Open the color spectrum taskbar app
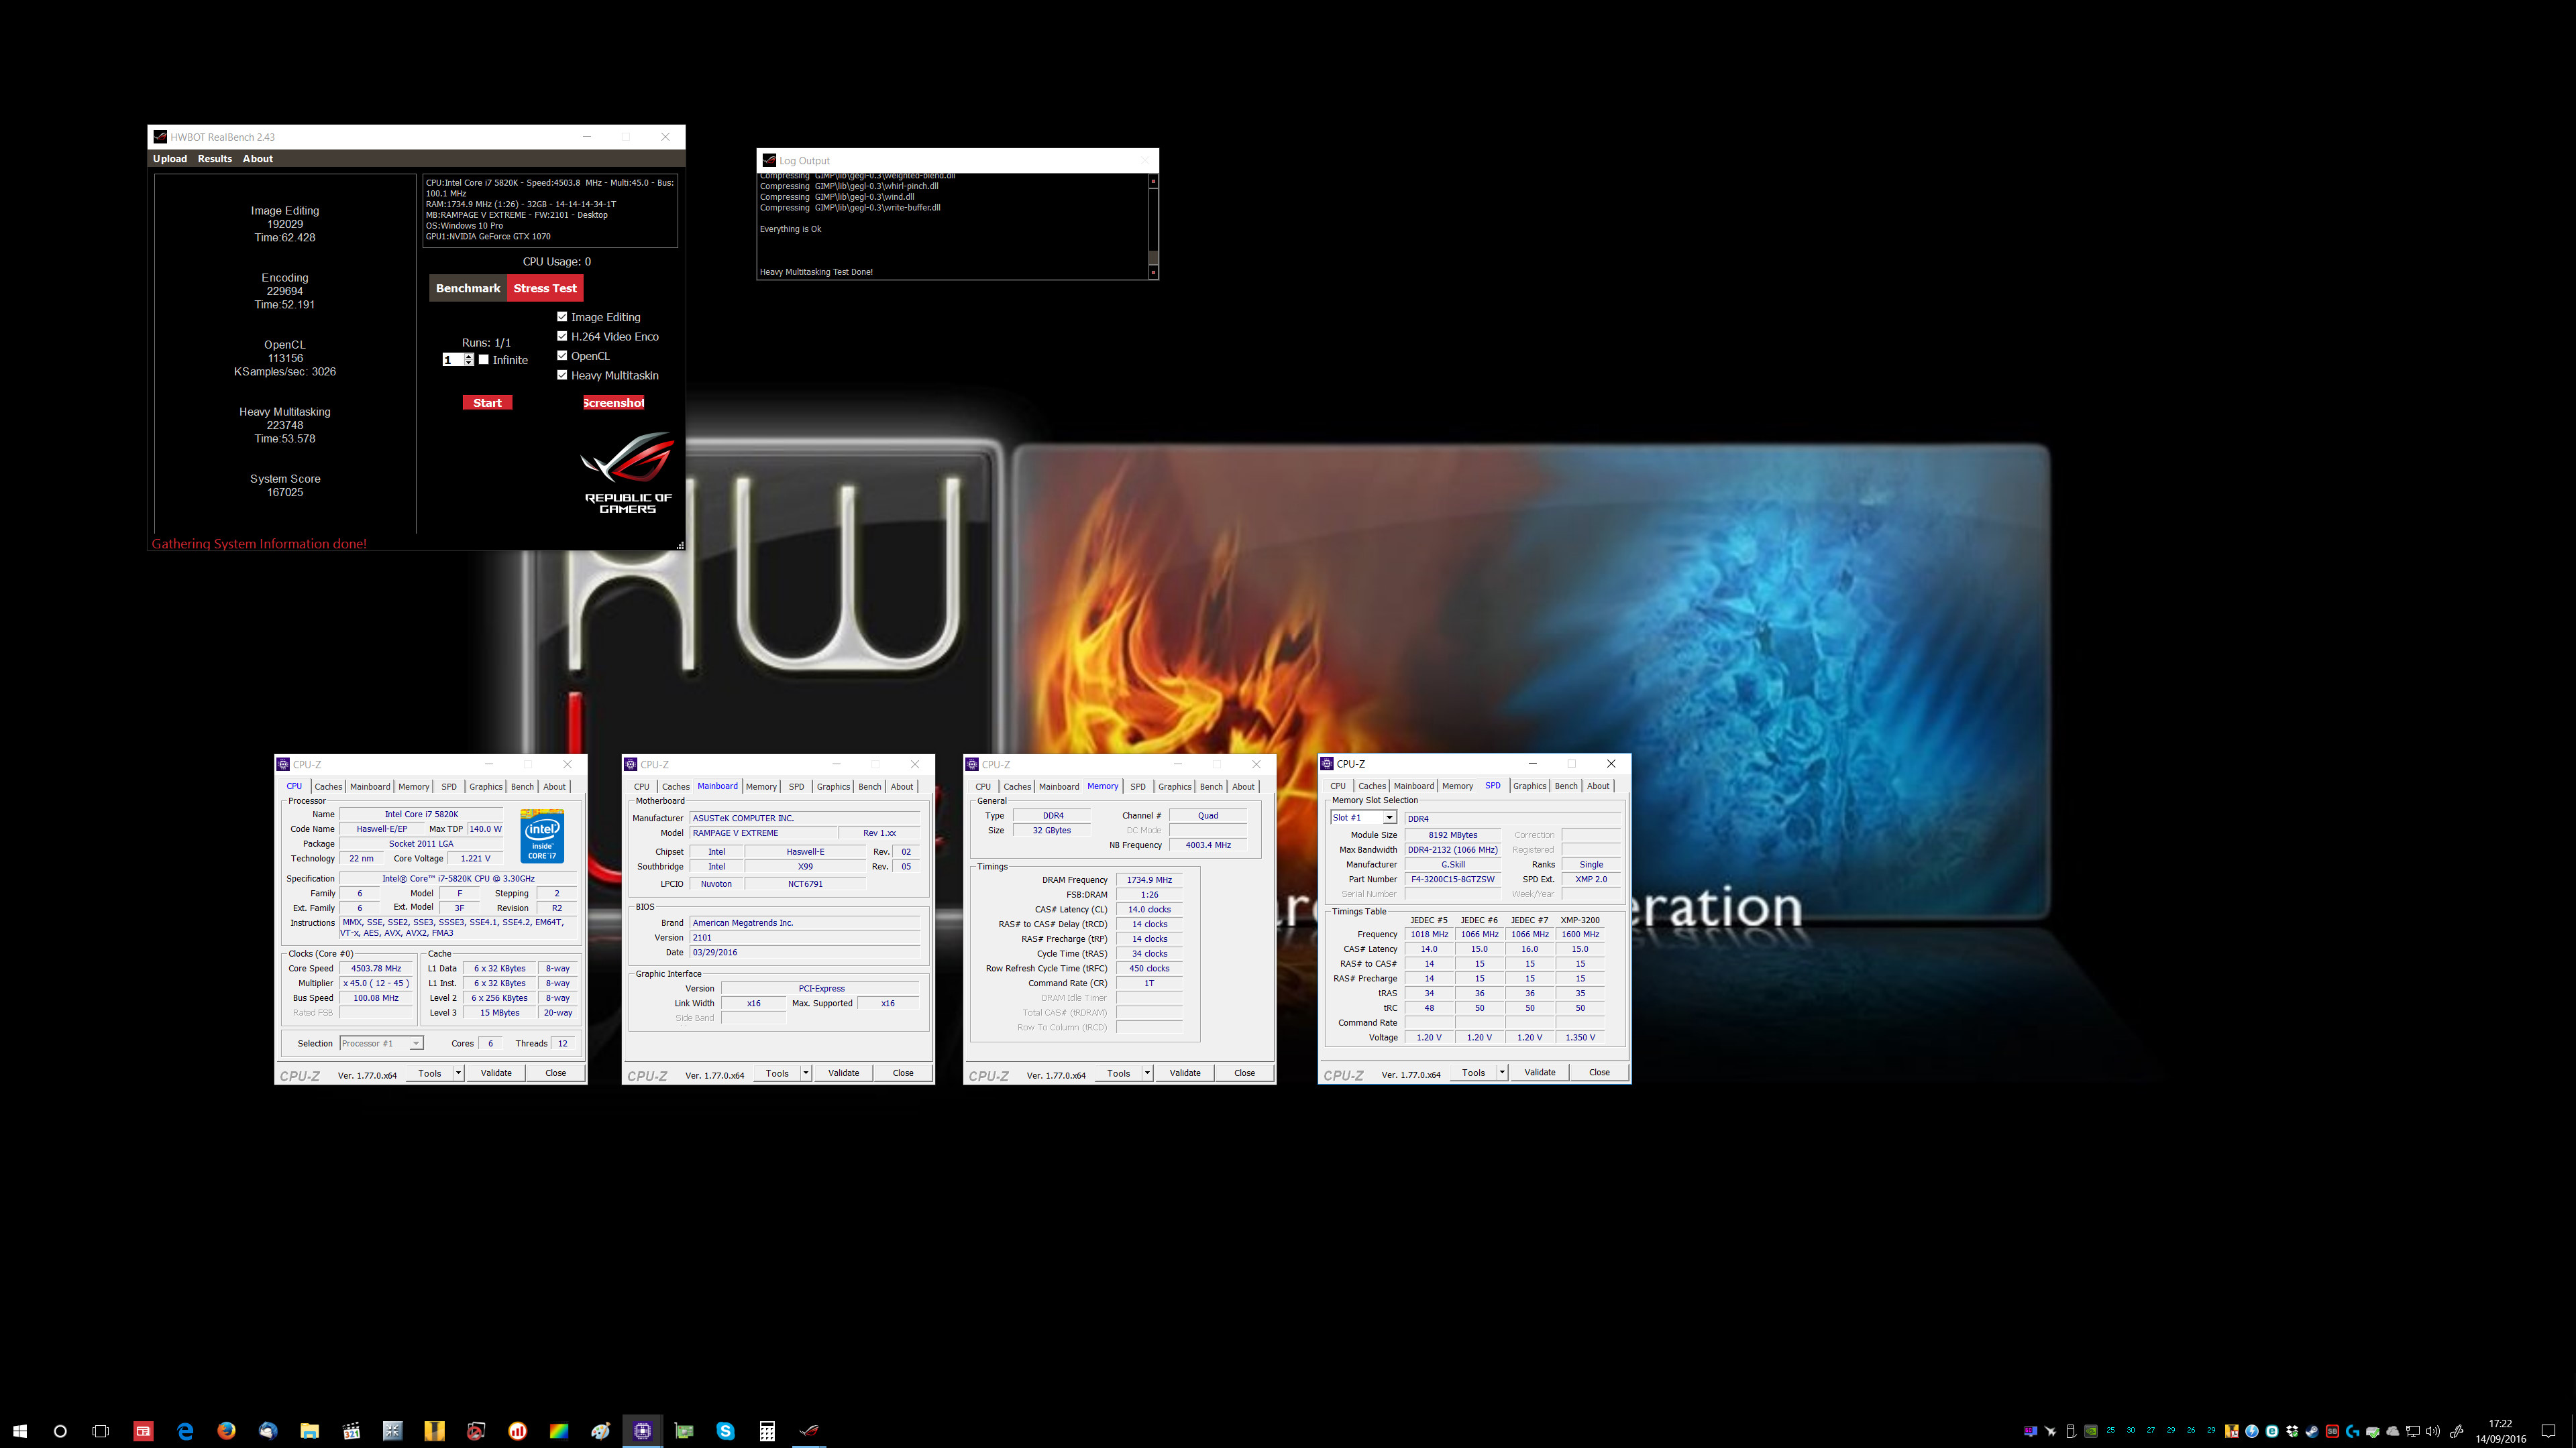Viewport: 2576px width, 1448px height. [x=559, y=1431]
